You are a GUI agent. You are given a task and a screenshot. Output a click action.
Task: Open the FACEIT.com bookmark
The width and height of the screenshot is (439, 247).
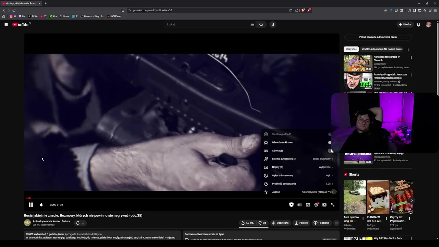click(x=114, y=16)
